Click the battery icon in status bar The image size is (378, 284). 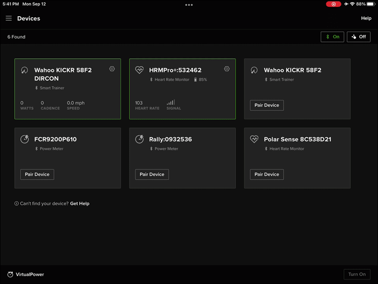[x=371, y=4]
